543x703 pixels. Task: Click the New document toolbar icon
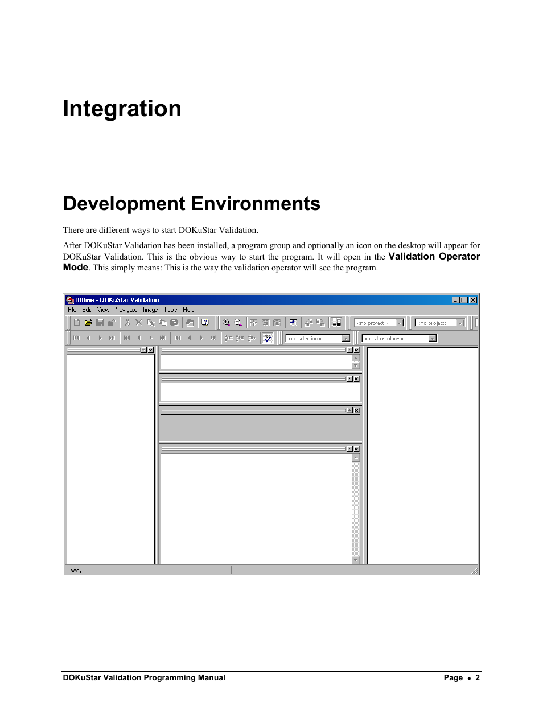pyautogui.click(x=77, y=323)
